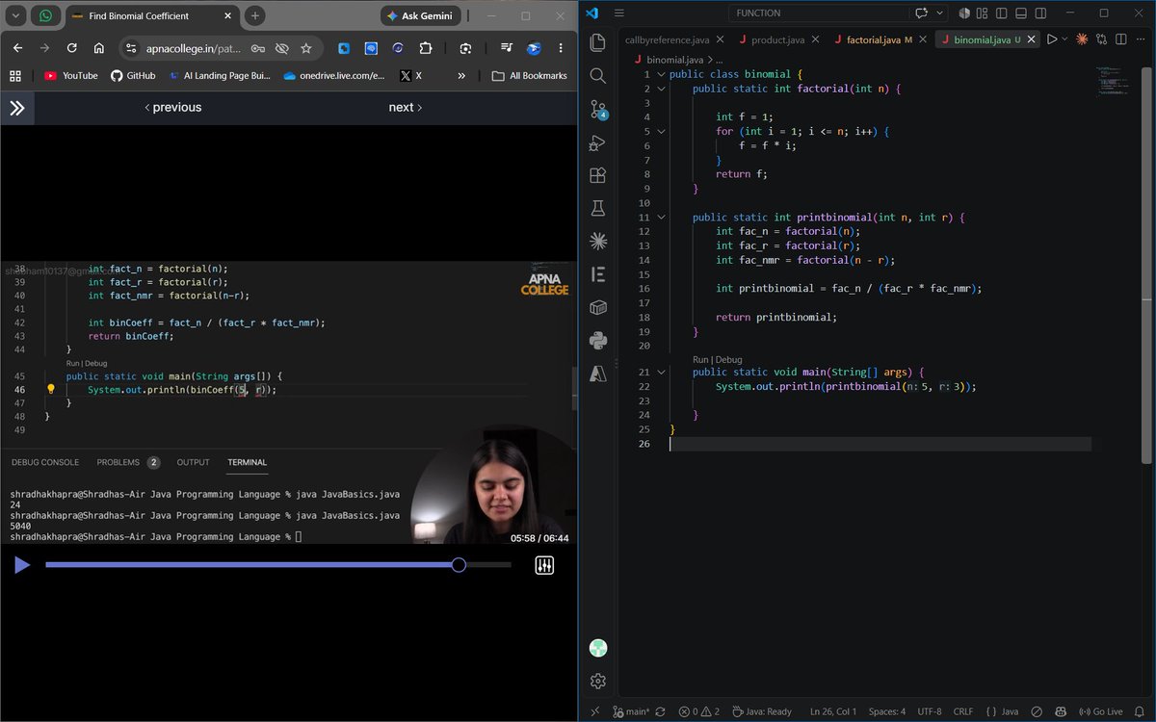1156x722 pixels.
Task: Click Ask Gemini button in Chrome
Action: tap(420, 15)
